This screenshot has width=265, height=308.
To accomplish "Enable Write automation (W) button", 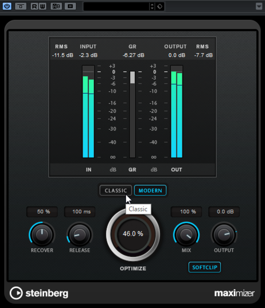I will 42,6.
